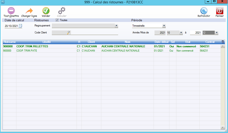
Task: Click the Date de calcul input field
Action: [11, 26]
